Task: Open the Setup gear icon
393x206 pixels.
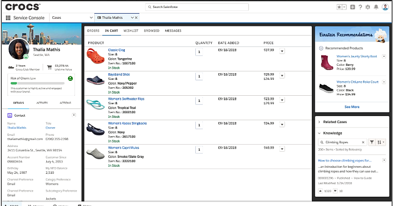Action: pos(368,7)
